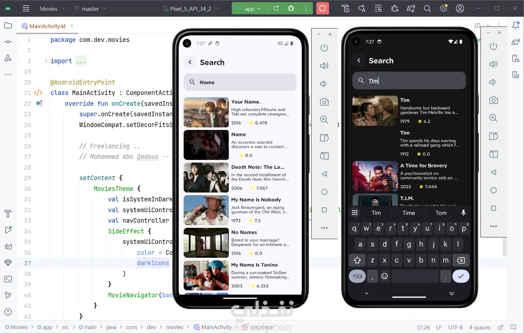
Task: Stop the running app
Action: 322,9
